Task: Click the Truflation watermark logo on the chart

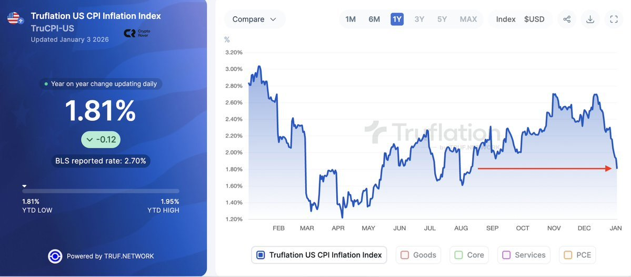Action: [433, 132]
